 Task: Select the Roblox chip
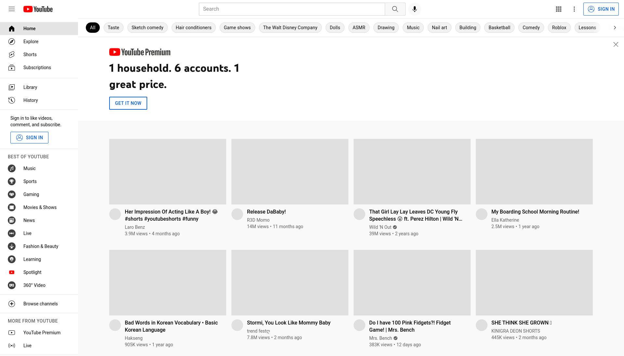point(559,28)
